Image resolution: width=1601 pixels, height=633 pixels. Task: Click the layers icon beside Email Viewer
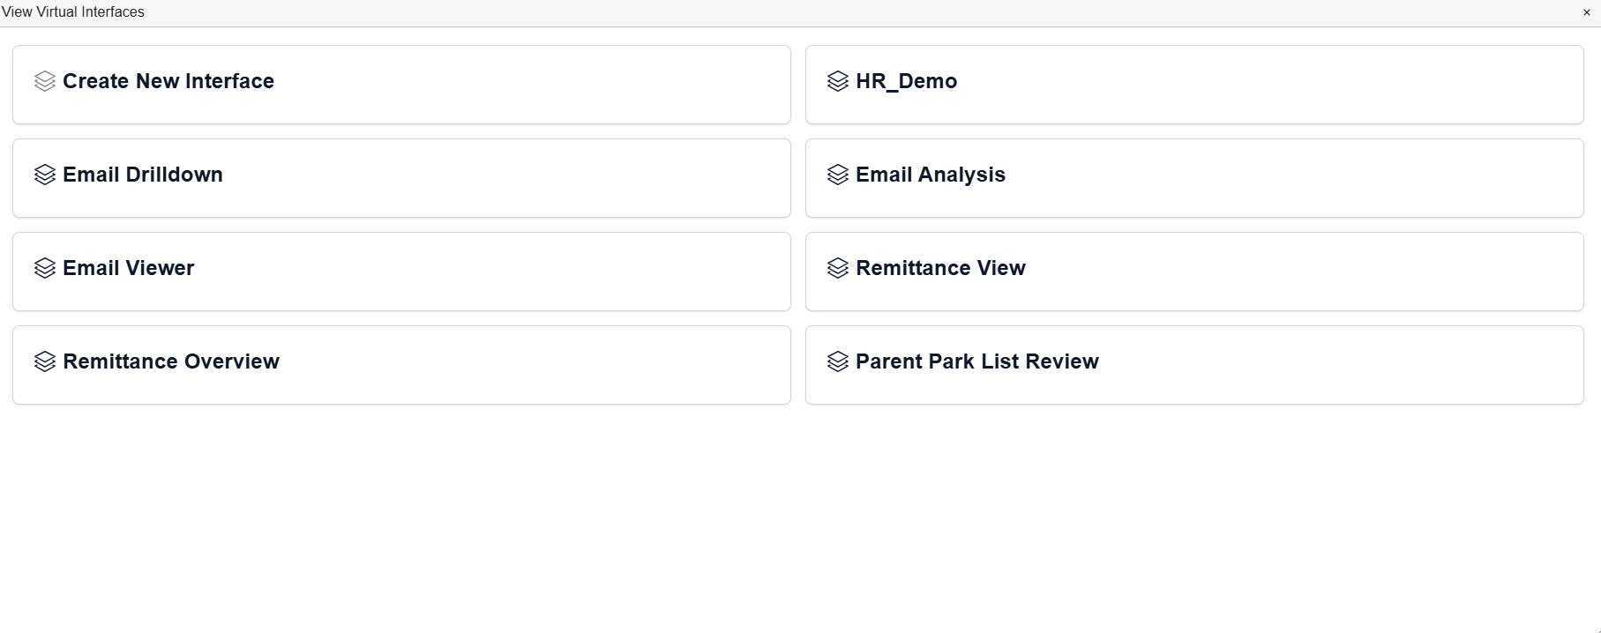45,268
